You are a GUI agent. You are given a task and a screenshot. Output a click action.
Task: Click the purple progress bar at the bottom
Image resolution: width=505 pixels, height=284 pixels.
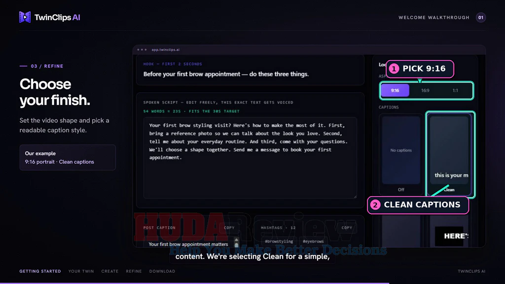(194, 283)
